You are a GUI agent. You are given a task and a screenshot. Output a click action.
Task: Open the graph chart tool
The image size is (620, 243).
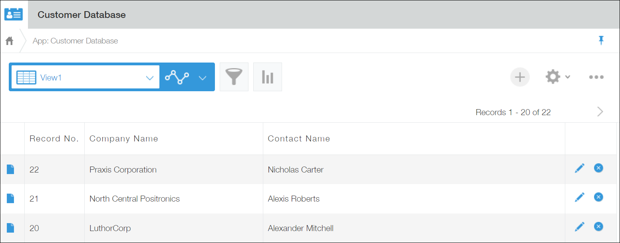[x=177, y=77]
